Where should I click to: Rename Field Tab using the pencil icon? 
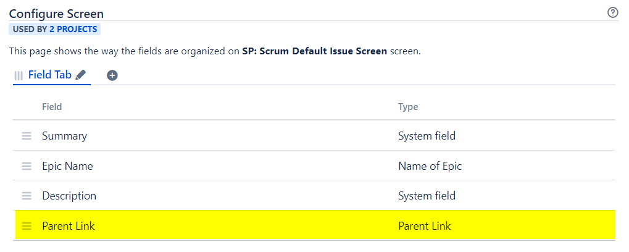click(81, 75)
